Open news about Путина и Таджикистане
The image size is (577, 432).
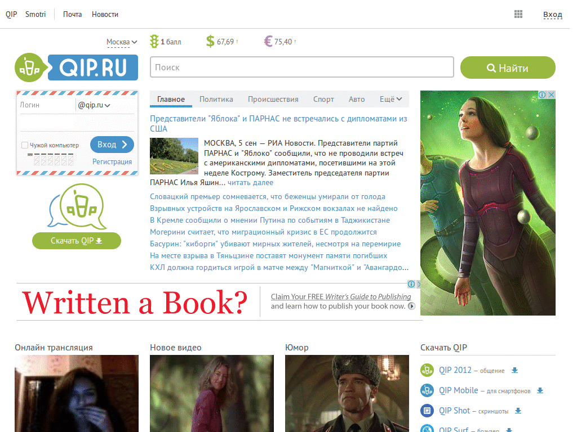pyautogui.click(x=270, y=220)
